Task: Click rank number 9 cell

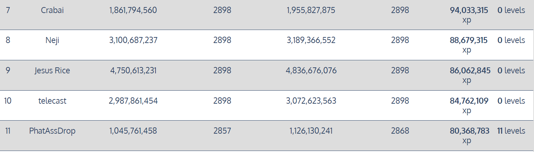Action: coord(8,71)
